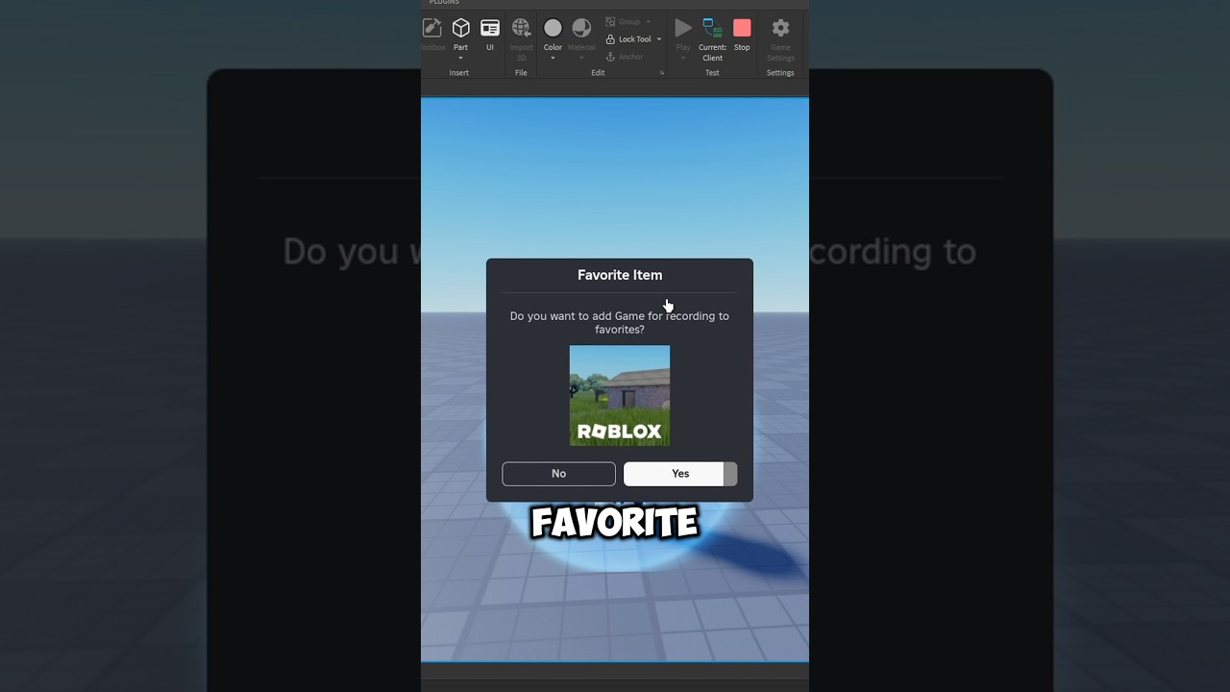
Task: Click the Group tool
Action: coord(623,21)
